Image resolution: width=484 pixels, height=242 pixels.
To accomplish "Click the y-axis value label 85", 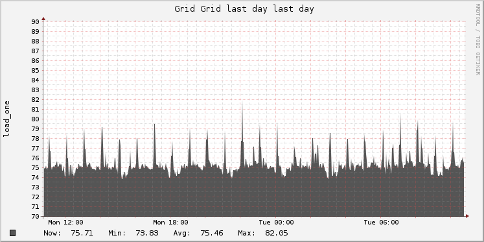I will pyautogui.click(x=35, y=71).
